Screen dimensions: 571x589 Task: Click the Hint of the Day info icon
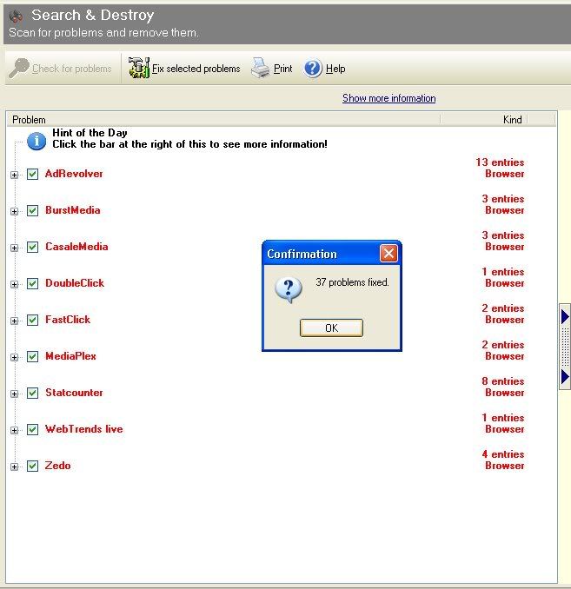37,142
